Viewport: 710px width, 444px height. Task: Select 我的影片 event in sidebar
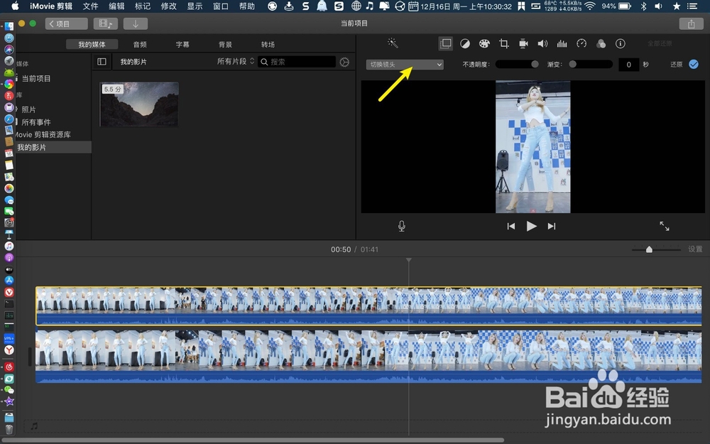pos(53,147)
